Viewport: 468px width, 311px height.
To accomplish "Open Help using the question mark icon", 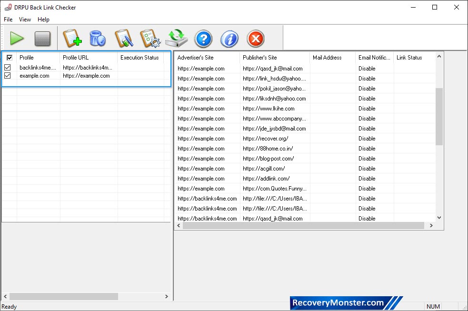I will [203, 39].
